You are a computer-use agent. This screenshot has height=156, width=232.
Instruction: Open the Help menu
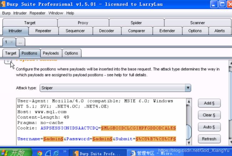70,13
